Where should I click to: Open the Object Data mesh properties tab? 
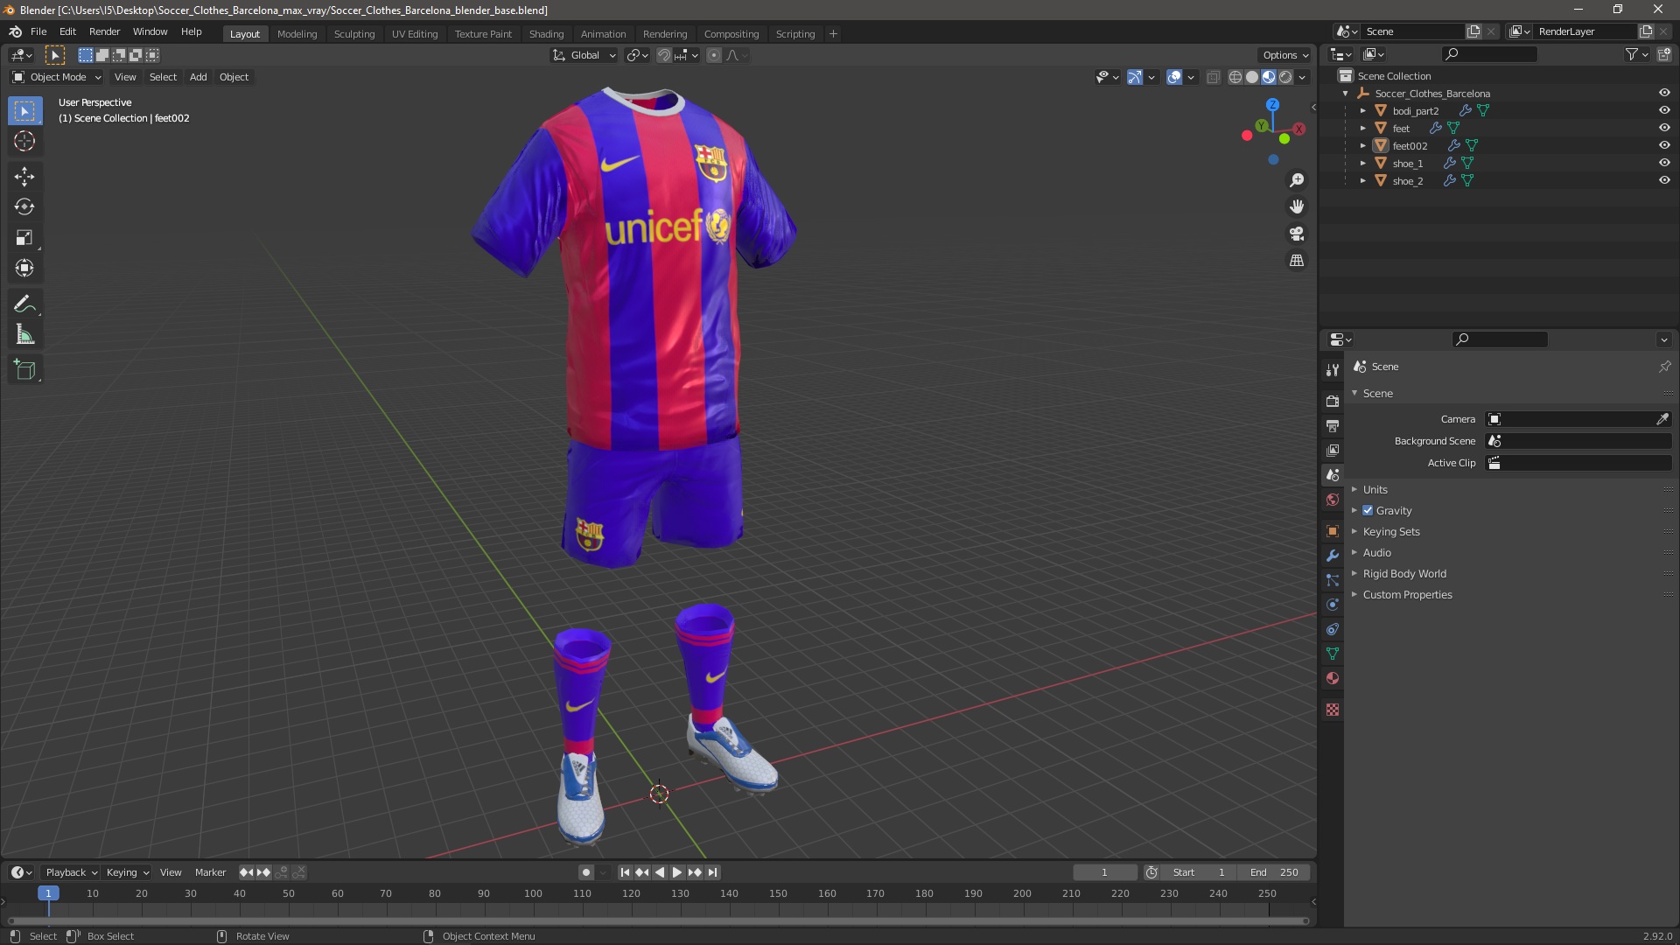1333,654
